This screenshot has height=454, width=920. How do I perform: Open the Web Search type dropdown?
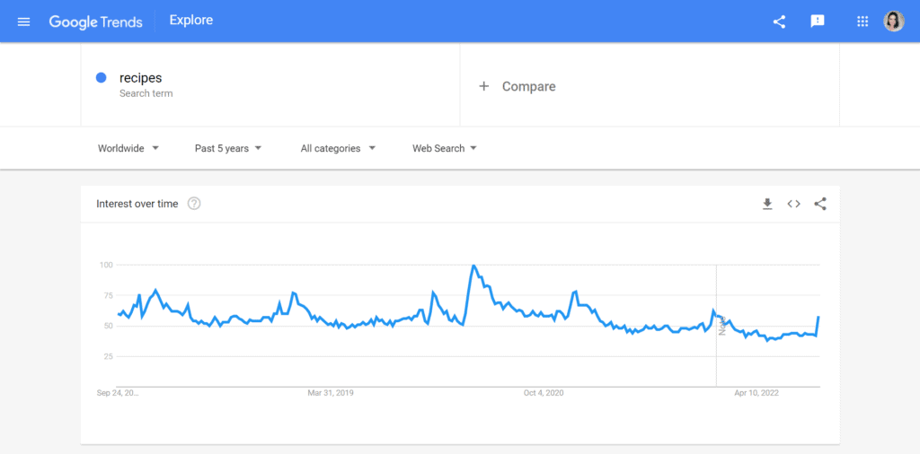coord(445,148)
